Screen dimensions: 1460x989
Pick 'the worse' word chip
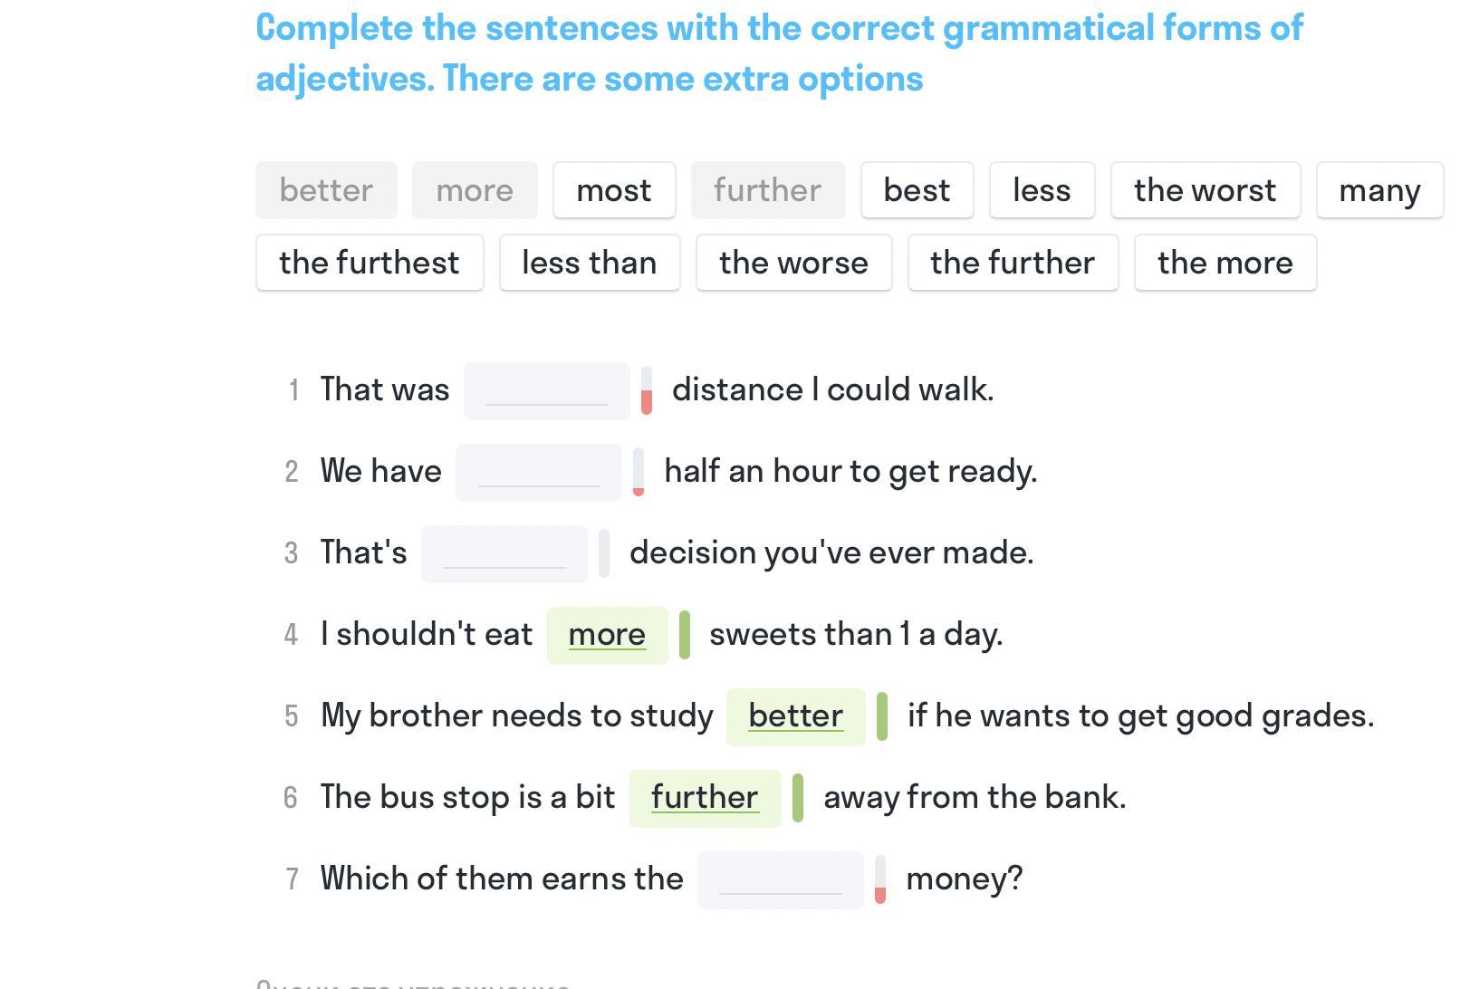tap(793, 263)
